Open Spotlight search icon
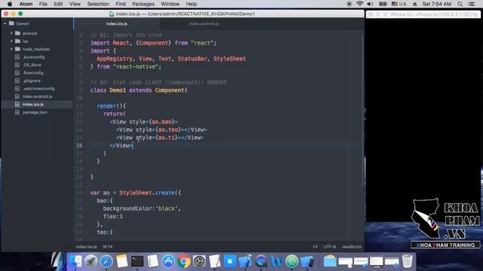 click(460, 4)
